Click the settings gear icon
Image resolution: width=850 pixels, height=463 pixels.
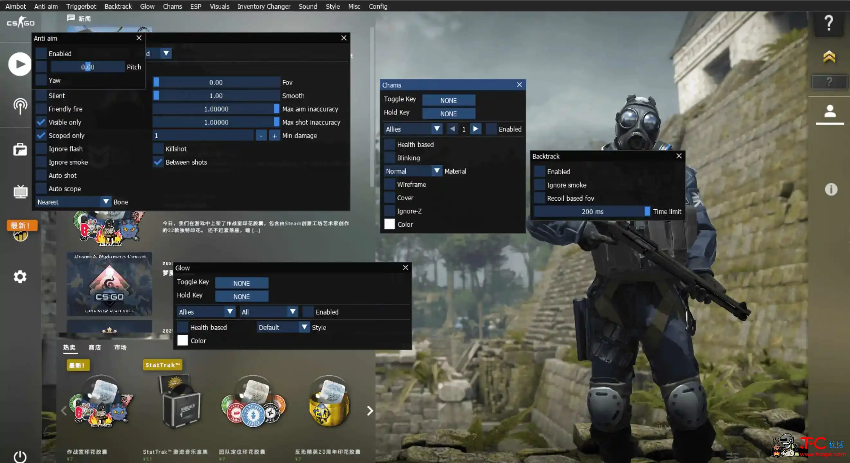(x=19, y=277)
